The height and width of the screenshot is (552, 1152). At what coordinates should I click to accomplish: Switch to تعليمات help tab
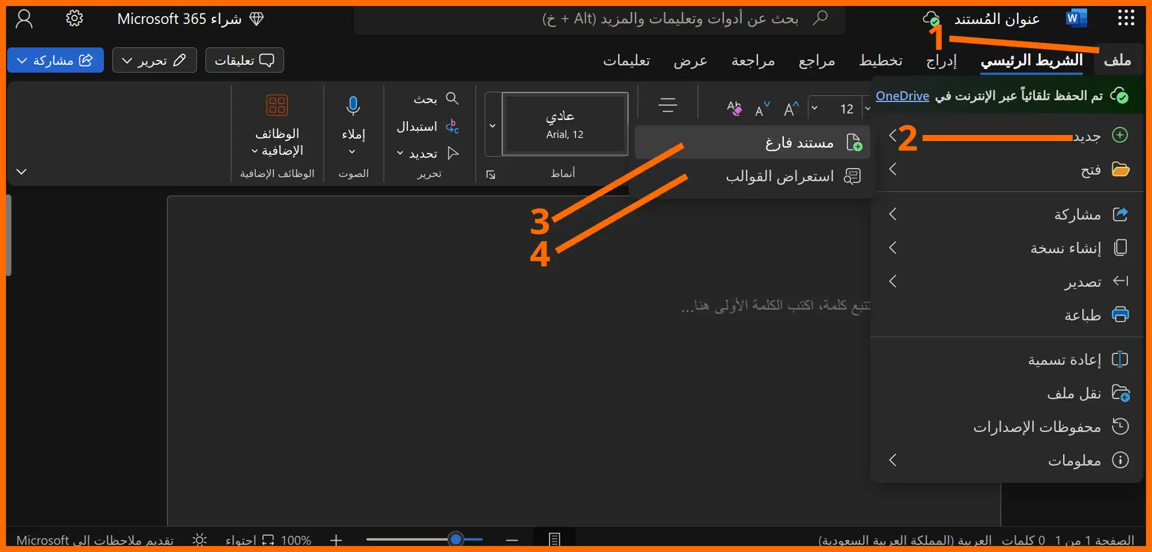(x=626, y=61)
